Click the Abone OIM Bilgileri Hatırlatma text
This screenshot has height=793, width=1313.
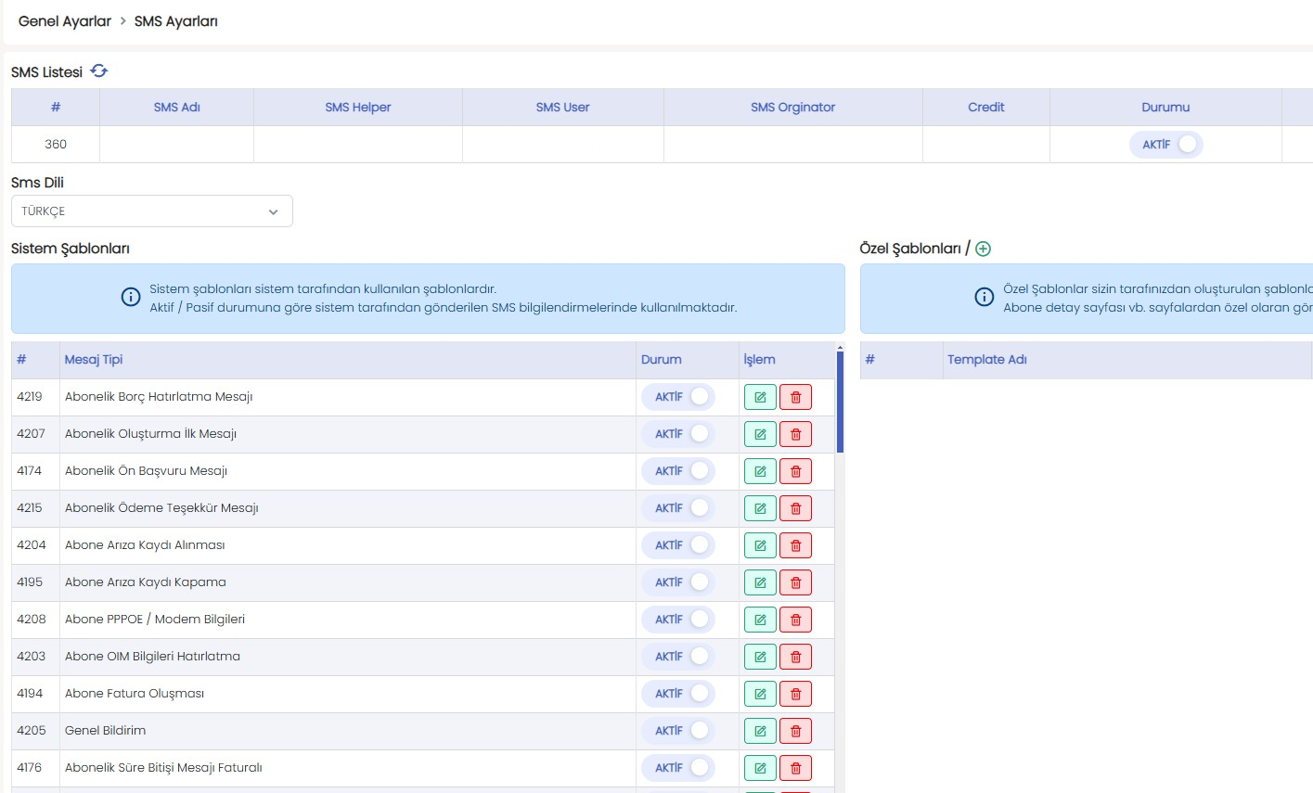tap(153, 657)
